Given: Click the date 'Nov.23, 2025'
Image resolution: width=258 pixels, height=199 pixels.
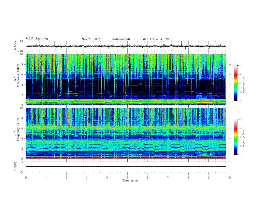Looking at the screenshot, I should [x=91, y=39].
